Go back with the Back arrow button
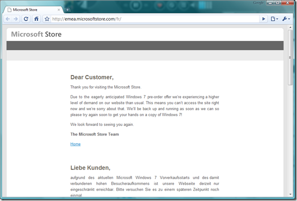Screen dimensions: 297x201 coord(8,19)
